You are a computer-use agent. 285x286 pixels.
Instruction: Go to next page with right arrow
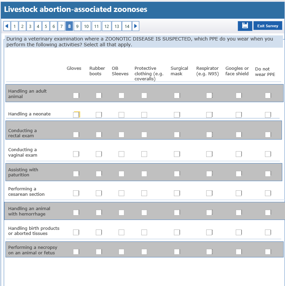[x=136, y=26]
